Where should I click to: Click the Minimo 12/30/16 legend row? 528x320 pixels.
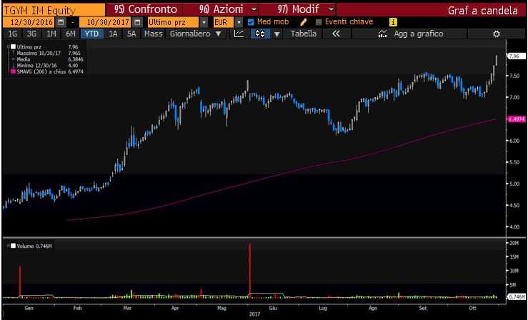click(47, 65)
